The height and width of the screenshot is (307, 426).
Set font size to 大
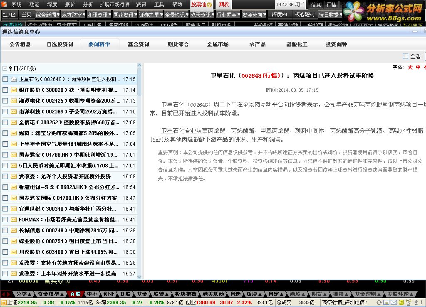(410, 67)
